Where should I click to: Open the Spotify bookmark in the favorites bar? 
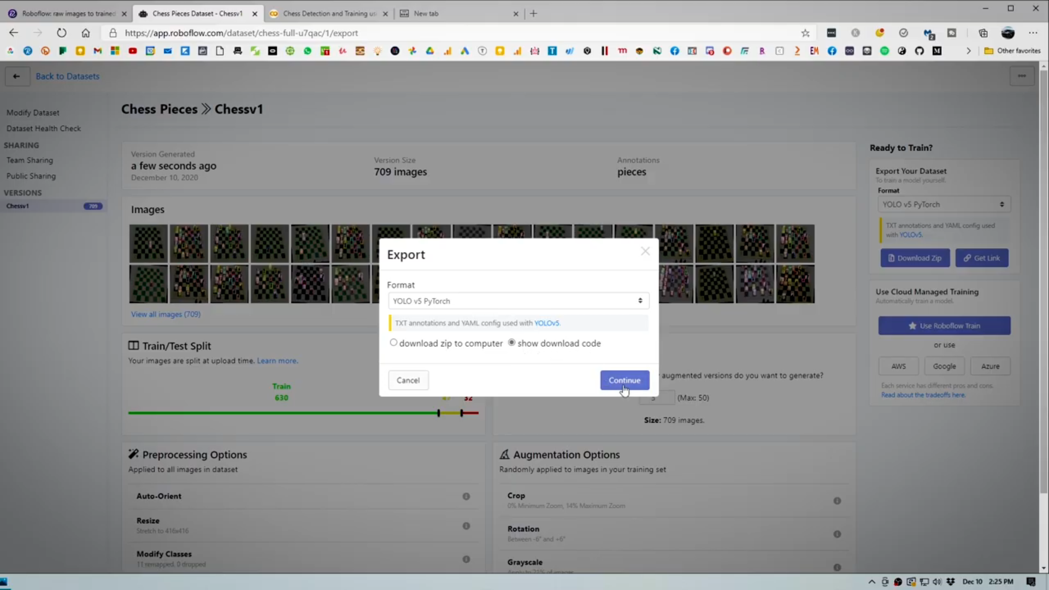(x=885, y=51)
